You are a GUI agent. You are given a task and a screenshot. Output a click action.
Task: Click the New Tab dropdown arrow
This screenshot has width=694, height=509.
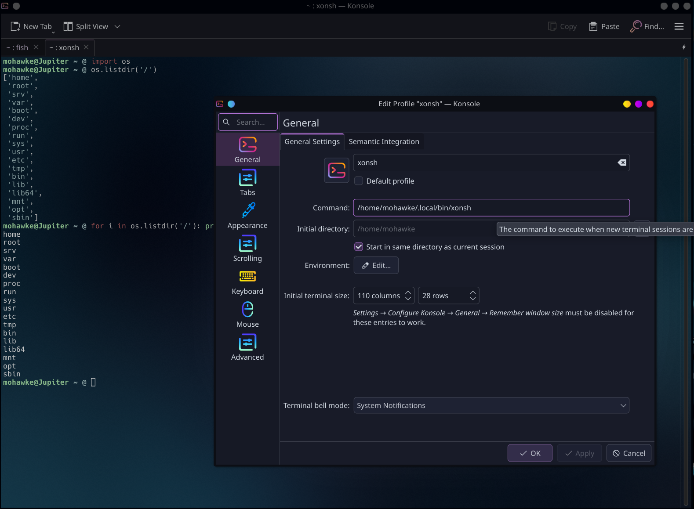pos(53,32)
